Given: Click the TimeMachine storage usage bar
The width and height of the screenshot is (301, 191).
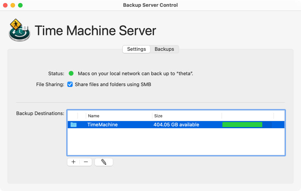Looking at the screenshot, I should 247,125.
